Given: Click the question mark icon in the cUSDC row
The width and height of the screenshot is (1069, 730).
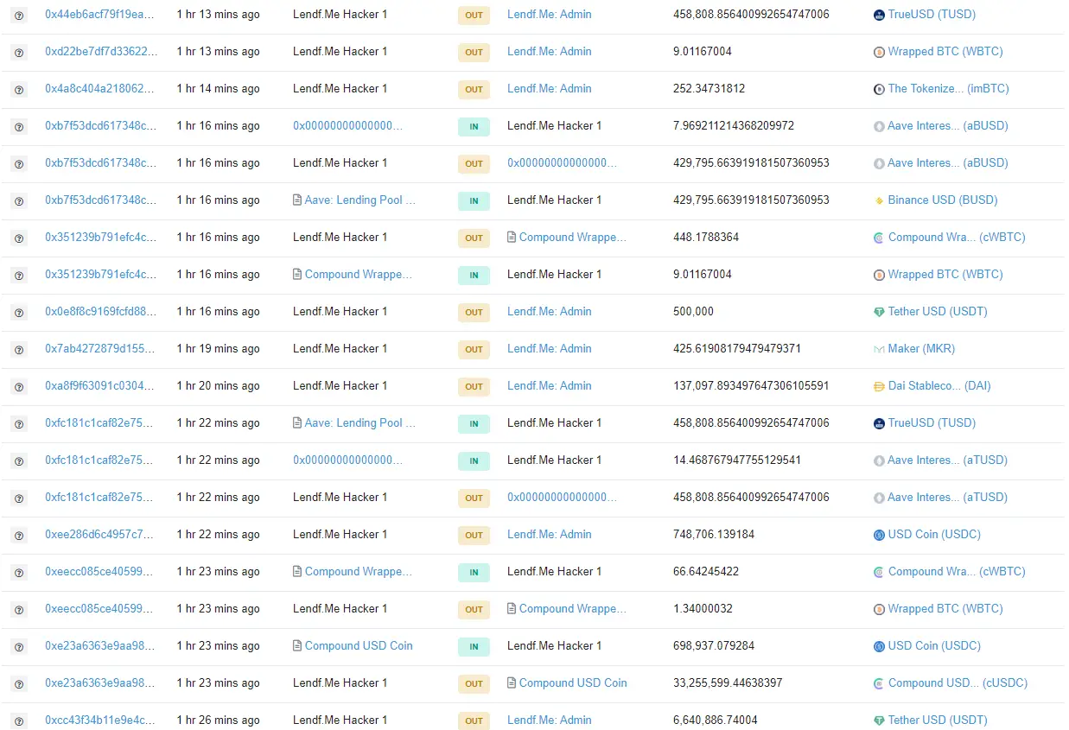Looking at the screenshot, I should tap(19, 683).
